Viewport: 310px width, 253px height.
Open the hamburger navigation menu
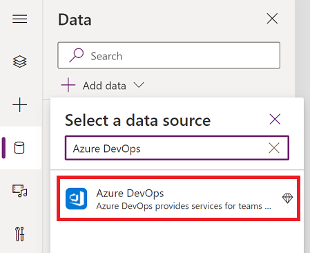tap(20, 19)
